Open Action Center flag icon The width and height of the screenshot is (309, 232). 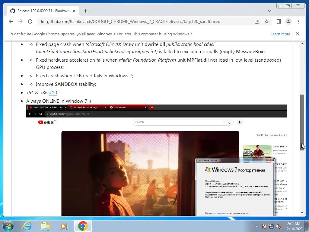pyautogui.click(x=264, y=226)
